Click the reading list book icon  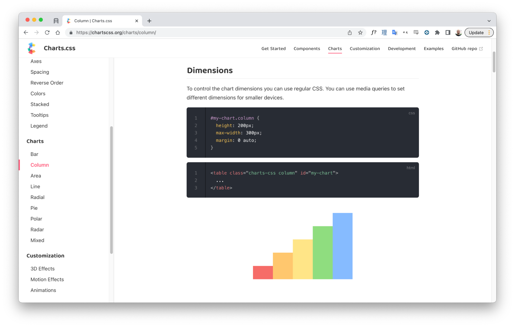click(x=56, y=21)
